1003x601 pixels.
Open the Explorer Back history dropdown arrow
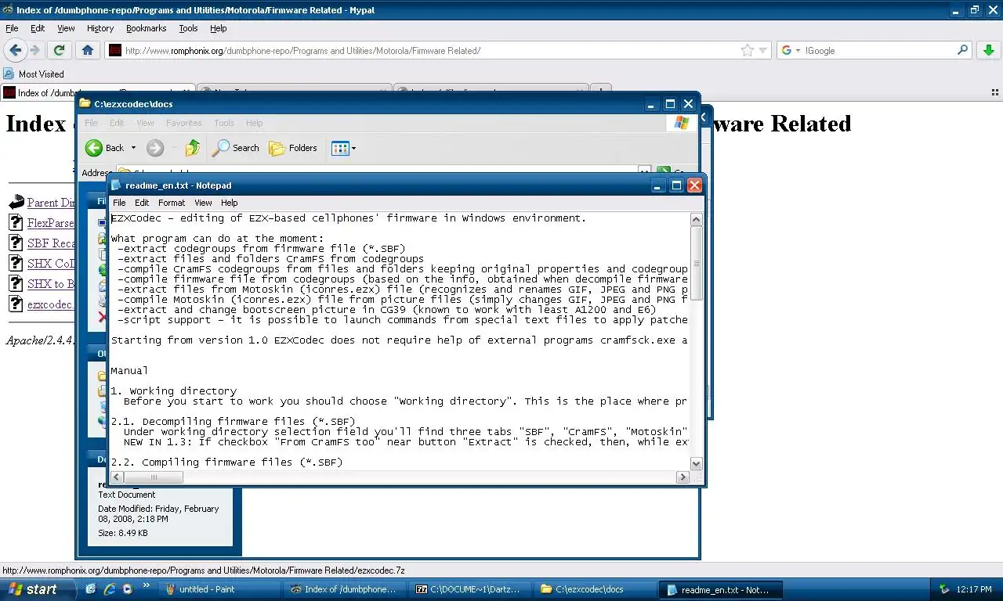coord(133,148)
